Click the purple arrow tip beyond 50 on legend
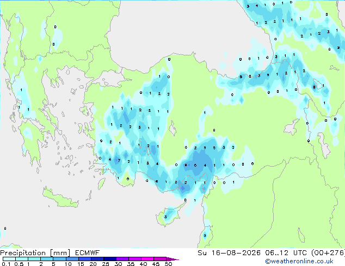Image resolution: width=345 pixels, height=266 pixels. [172, 259]
